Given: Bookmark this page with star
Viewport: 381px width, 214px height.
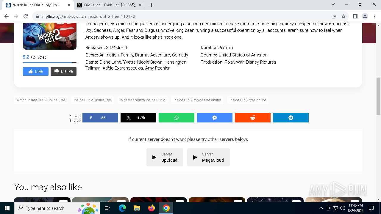Looking at the screenshot, I should [343, 16].
